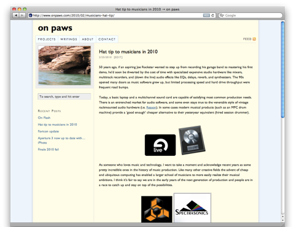Open the 'Favicon update' recent post
Image resolution: width=295 pixels, height=227 pixels.
coord(48,131)
